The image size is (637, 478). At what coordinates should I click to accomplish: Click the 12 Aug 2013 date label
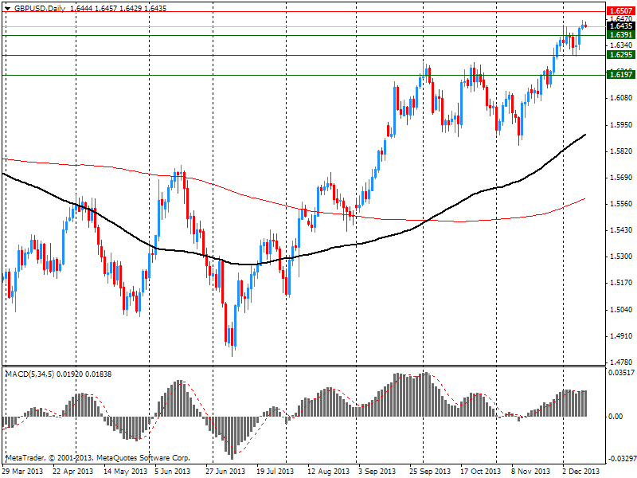(328, 471)
